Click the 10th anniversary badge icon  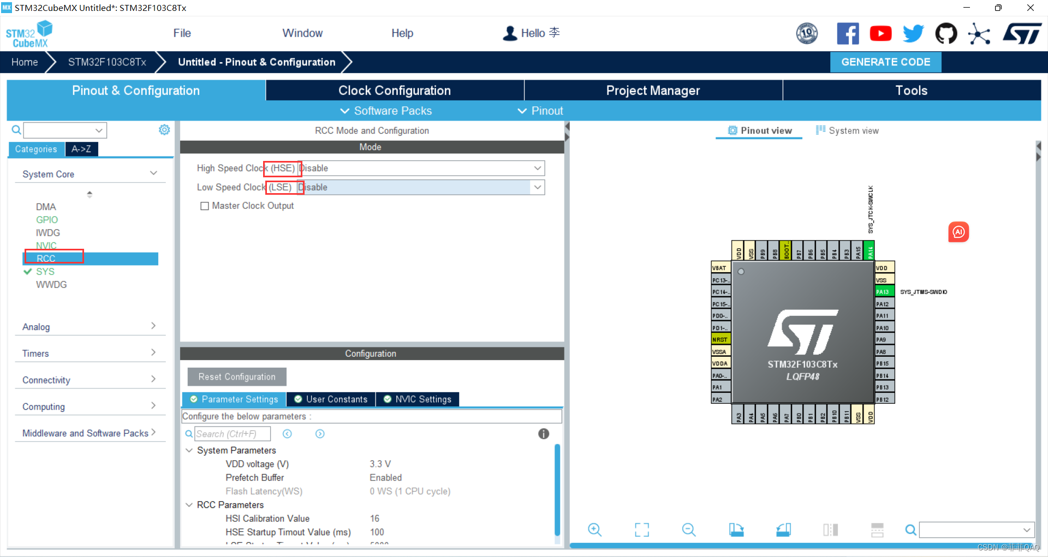pyautogui.click(x=807, y=34)
